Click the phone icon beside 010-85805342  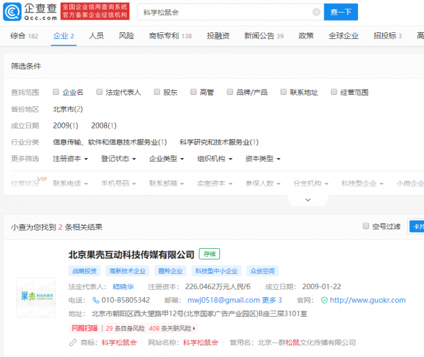(x=96, y=300)
